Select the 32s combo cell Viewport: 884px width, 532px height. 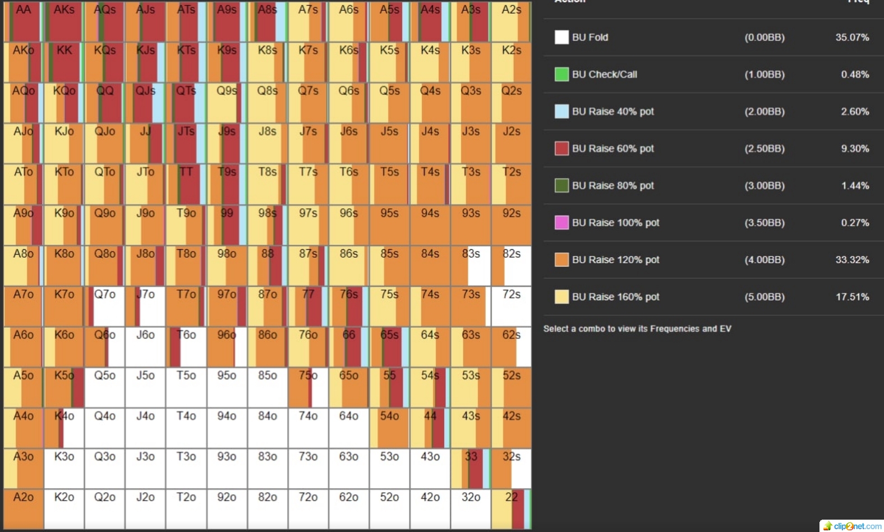(x=512, y=469)
